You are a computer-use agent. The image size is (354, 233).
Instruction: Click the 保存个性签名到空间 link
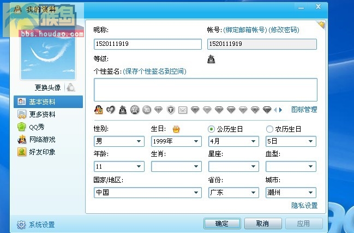coord(155,71)
